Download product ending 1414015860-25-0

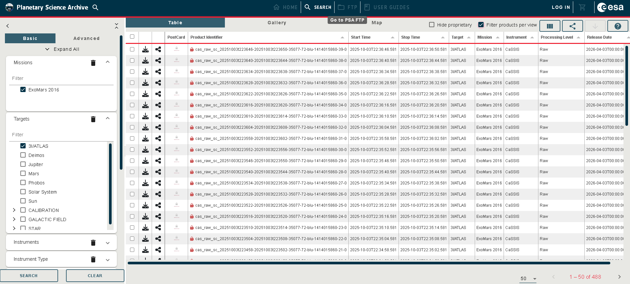(145, 205)
